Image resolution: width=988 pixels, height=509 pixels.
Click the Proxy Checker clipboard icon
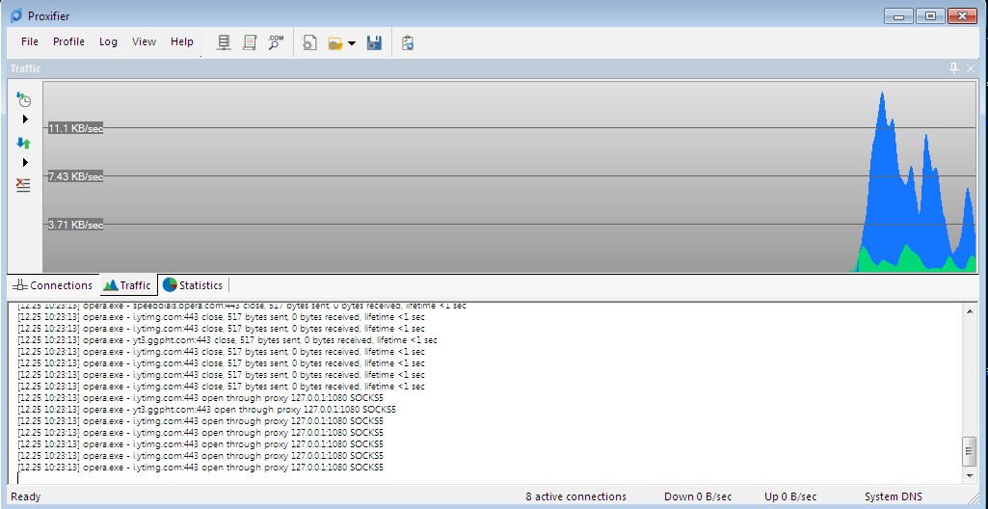[407, 42]
